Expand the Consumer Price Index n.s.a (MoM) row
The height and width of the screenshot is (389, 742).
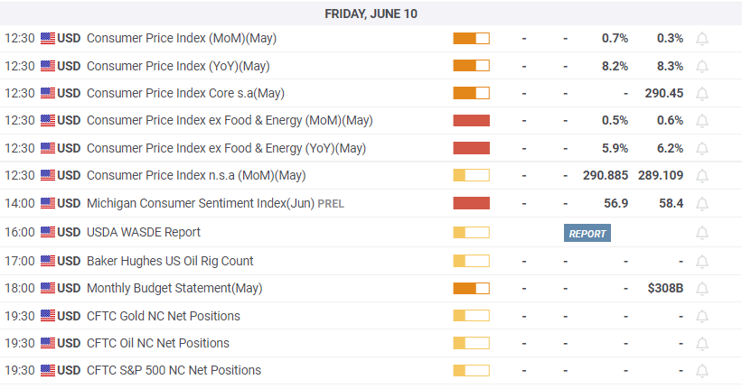(x=196, y=175)
